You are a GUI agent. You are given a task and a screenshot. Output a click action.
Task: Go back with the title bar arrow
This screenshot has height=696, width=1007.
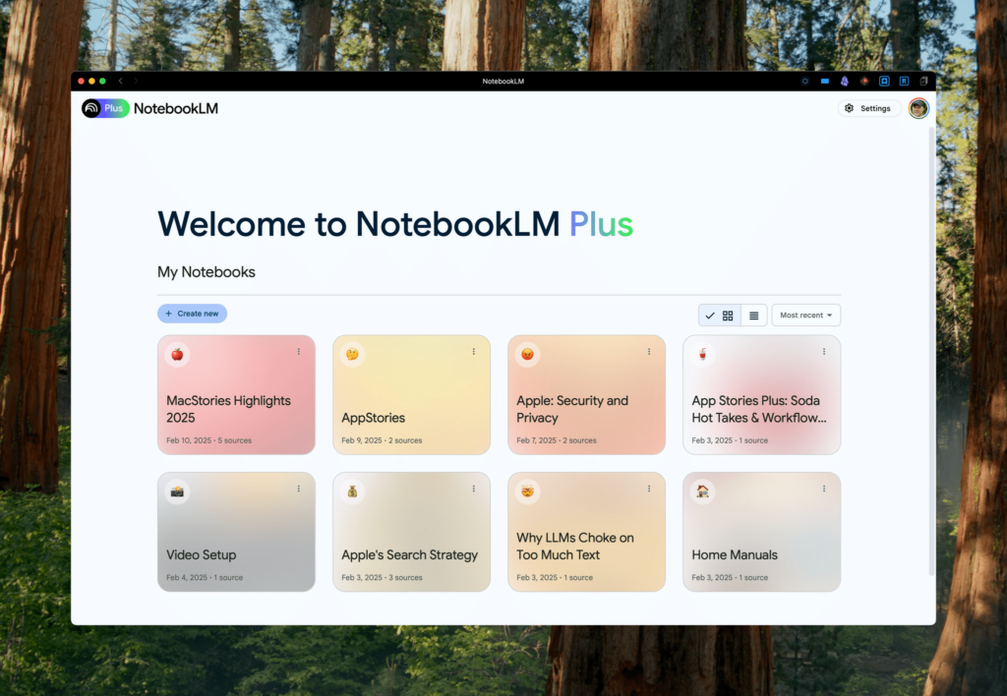tap(120, 81)
